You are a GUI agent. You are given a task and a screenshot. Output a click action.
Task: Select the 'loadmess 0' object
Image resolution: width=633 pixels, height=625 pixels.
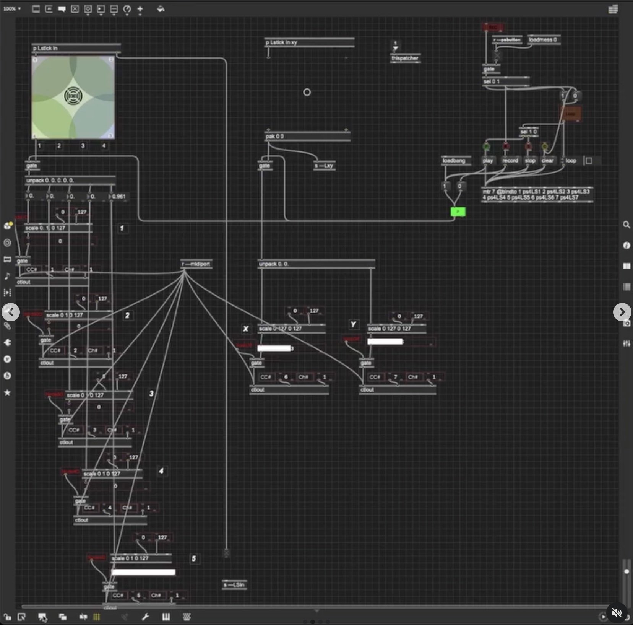tap(544, 40)
